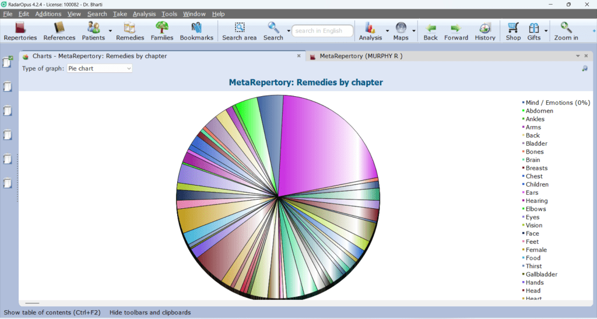
Task: Open the Edit menu
Action: (x=23, y=14)
